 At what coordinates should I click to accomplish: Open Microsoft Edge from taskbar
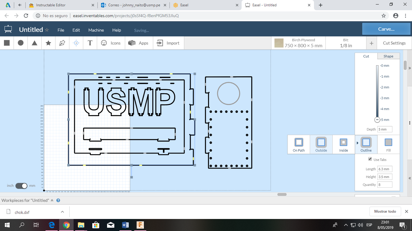[52, 225]
